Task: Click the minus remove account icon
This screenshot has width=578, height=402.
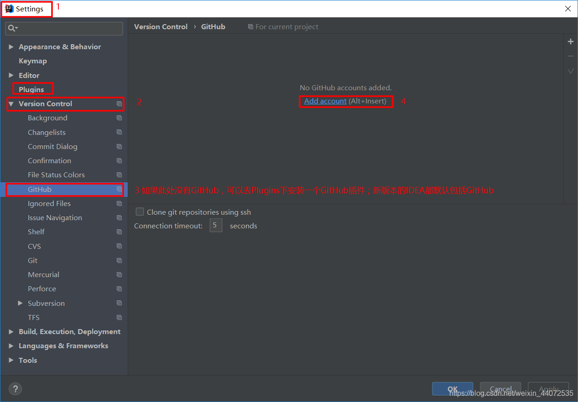Action: point(570,56)
